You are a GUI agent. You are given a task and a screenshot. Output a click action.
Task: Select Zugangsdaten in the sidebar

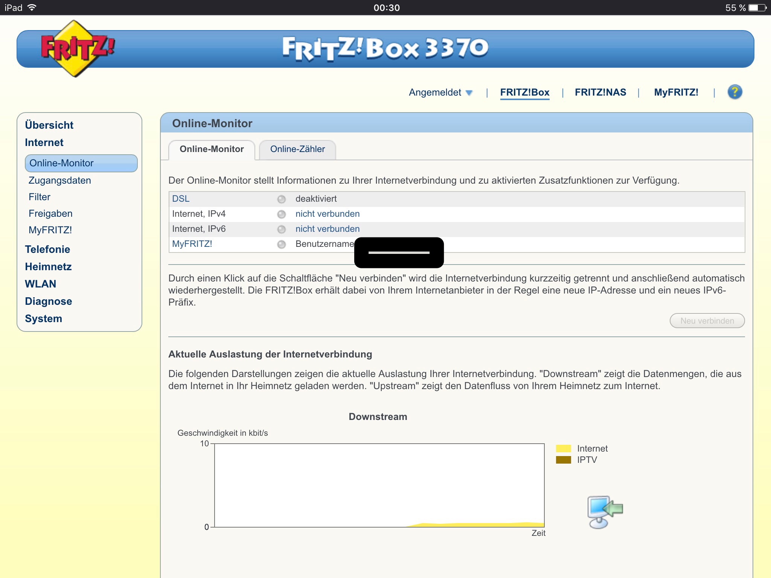(60, 181)
